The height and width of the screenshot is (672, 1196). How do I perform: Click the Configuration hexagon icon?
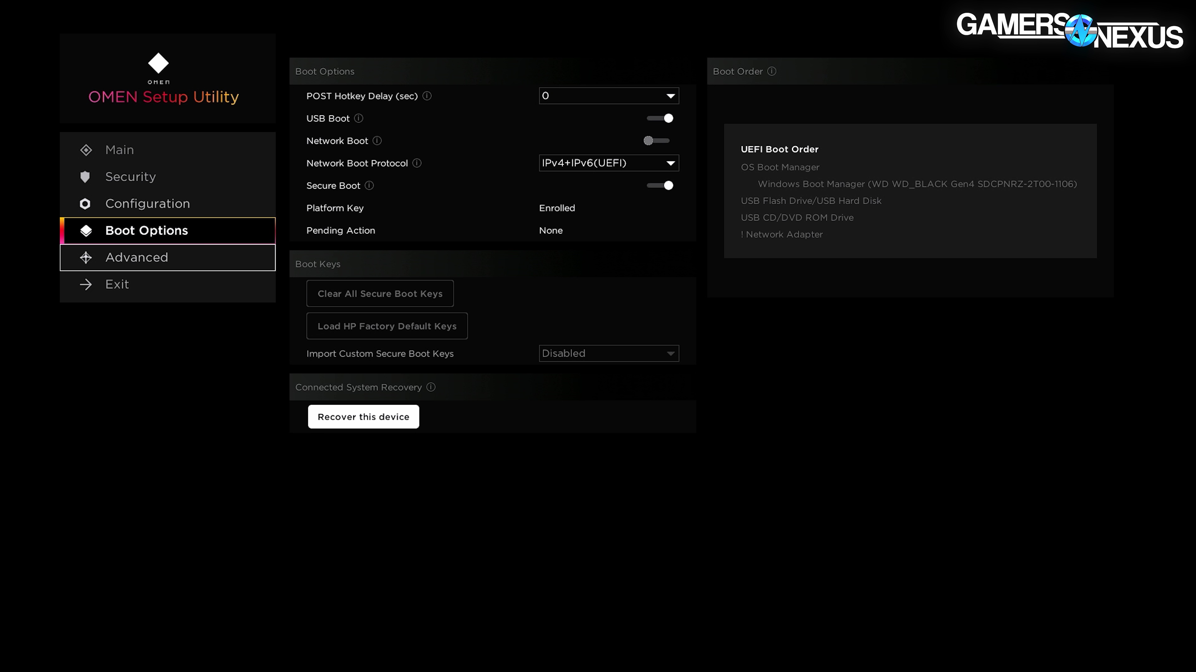click(85, 203)
